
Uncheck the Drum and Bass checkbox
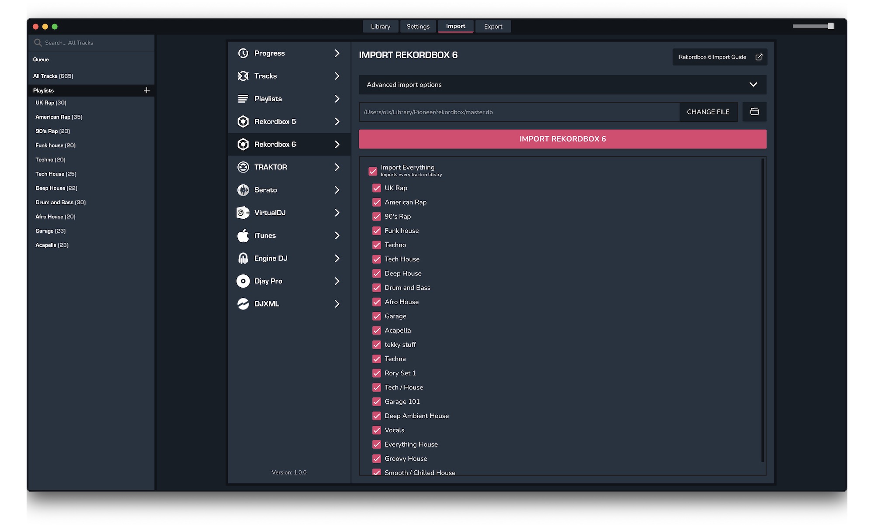pos(377,288)
